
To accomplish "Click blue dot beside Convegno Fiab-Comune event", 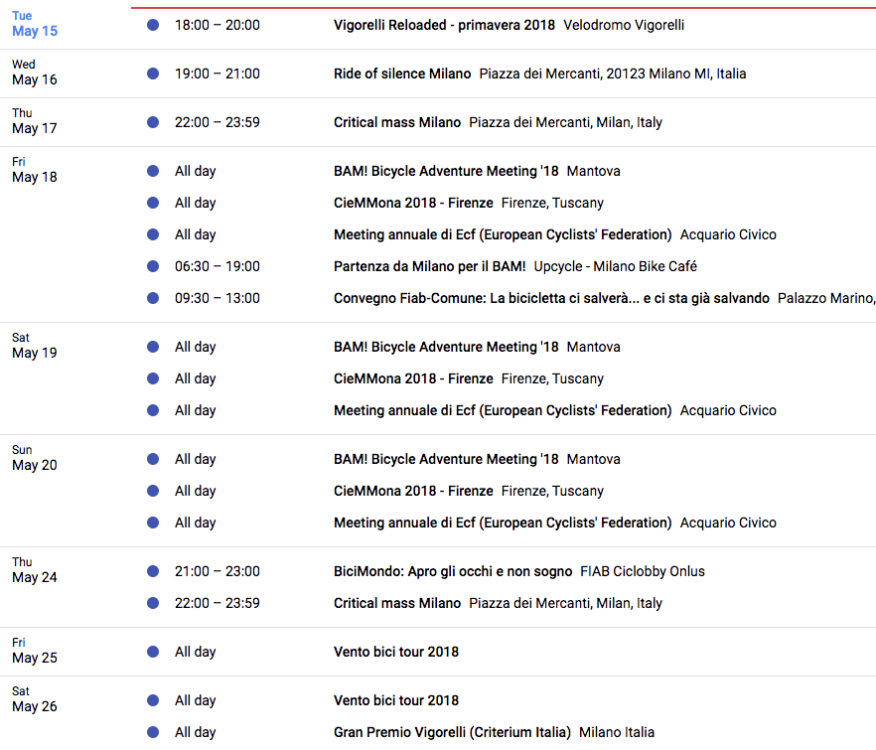I will pos(153,298).
